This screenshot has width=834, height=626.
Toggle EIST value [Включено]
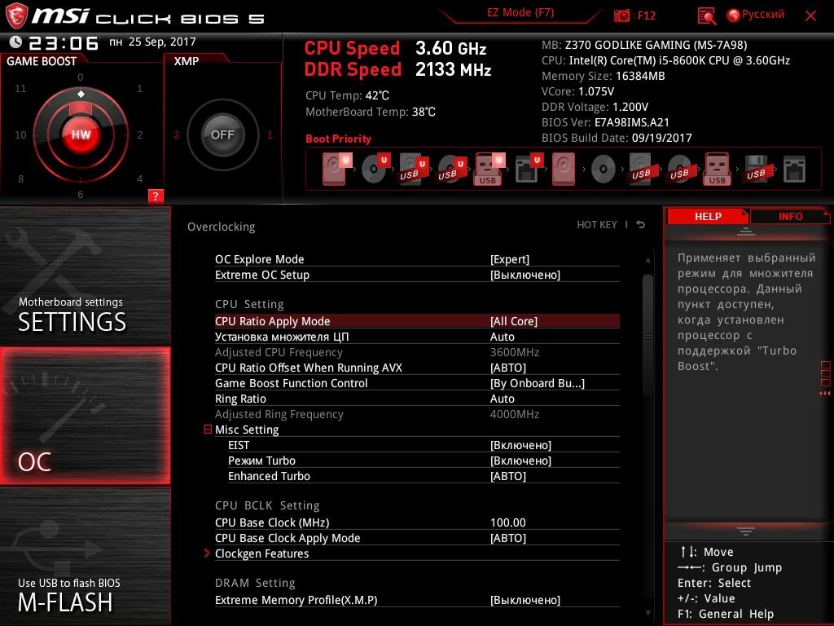(x=520, y=445)
